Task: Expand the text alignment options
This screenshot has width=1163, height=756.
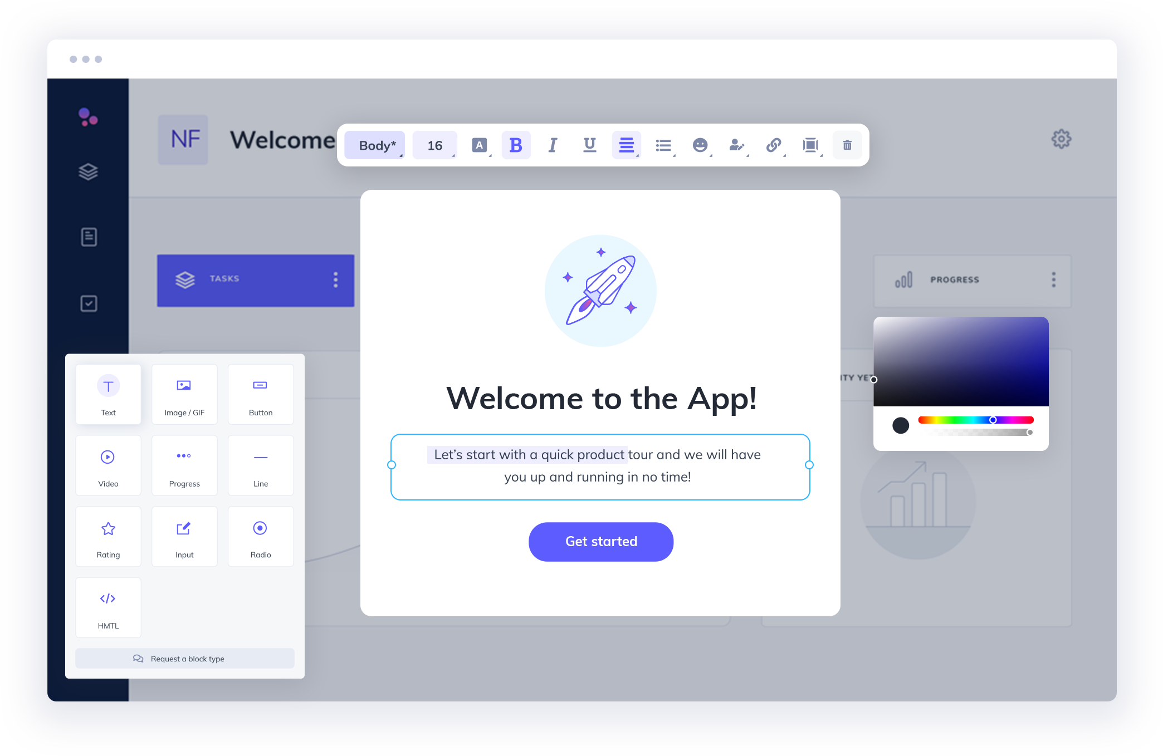Action: click(x=626, y=145)
